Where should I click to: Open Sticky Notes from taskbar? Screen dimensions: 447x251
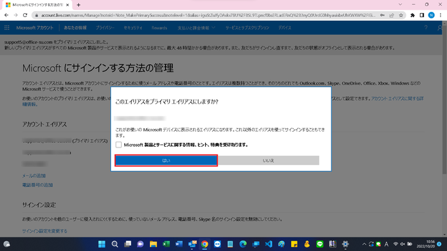click(294, 244)
